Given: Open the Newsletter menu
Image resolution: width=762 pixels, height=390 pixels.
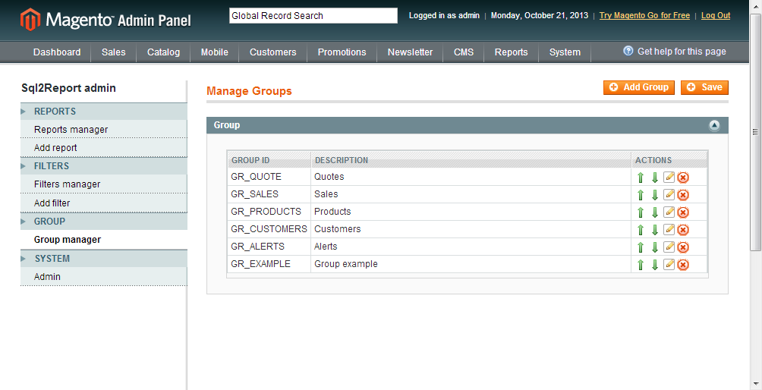Looking at the screenshot, I should pyautogui.click(x=410, y=52).
